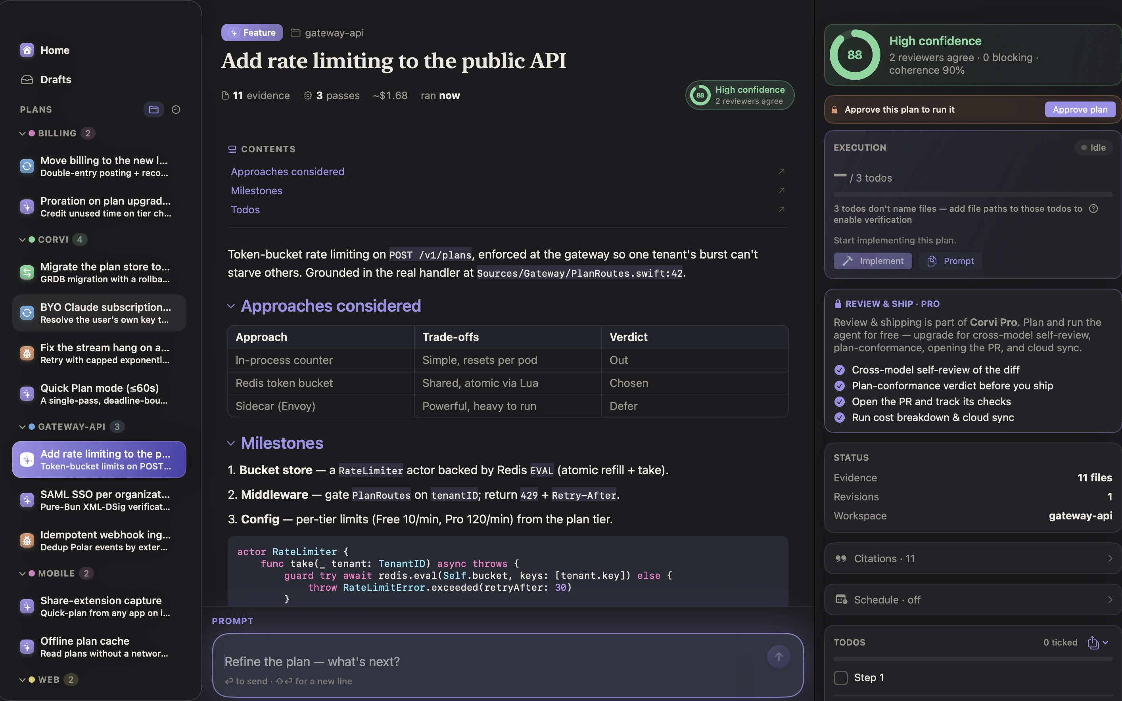Tick the Step 1 checkbox
The width and height of the screenshot is (1122, 701).
coord(840,677)
